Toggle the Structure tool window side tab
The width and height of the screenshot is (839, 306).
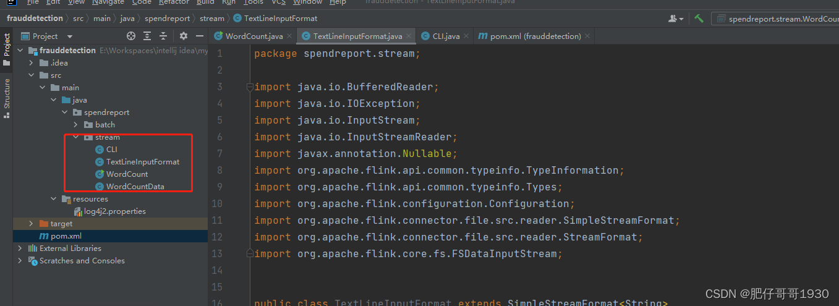tap(7, 97)
